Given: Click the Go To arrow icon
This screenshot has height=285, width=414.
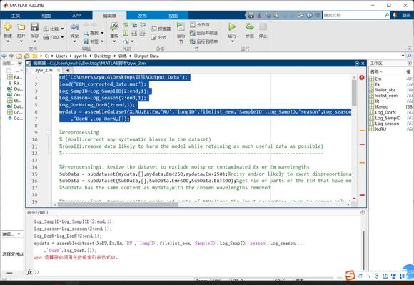Looking at the screenshot, I should (x=74, y=26).
